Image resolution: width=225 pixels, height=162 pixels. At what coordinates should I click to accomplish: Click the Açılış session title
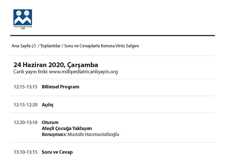47,105
